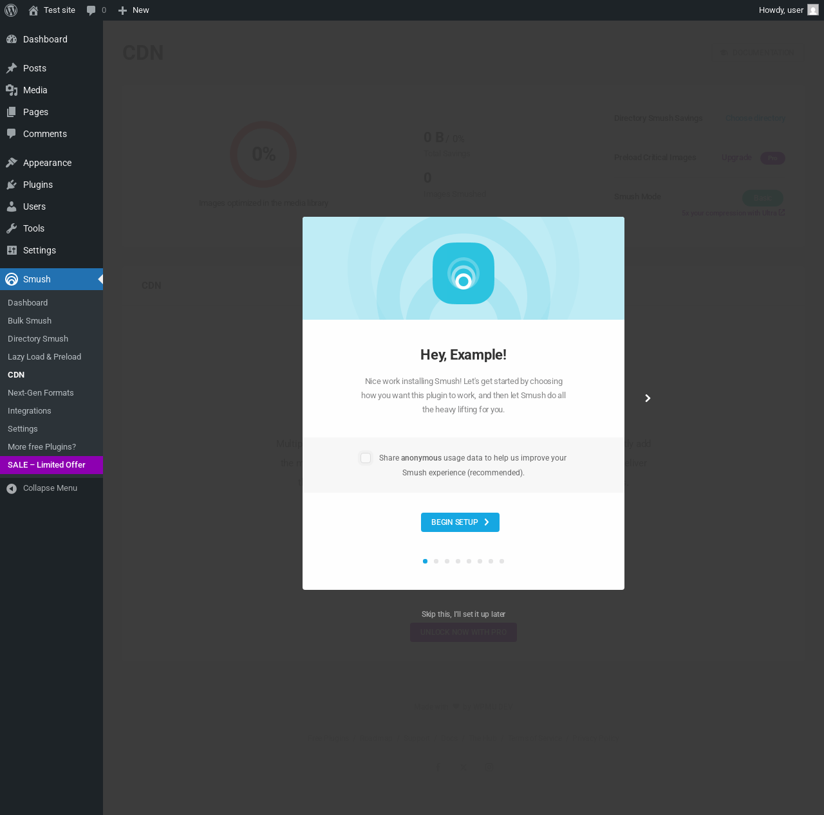
Task: Click the New text in admin bar
Action: pos(140,10)
